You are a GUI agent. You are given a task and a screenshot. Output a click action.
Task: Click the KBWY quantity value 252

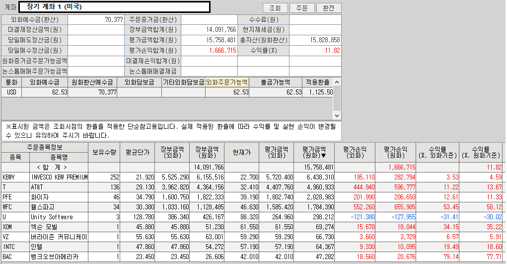pos(115,177)
